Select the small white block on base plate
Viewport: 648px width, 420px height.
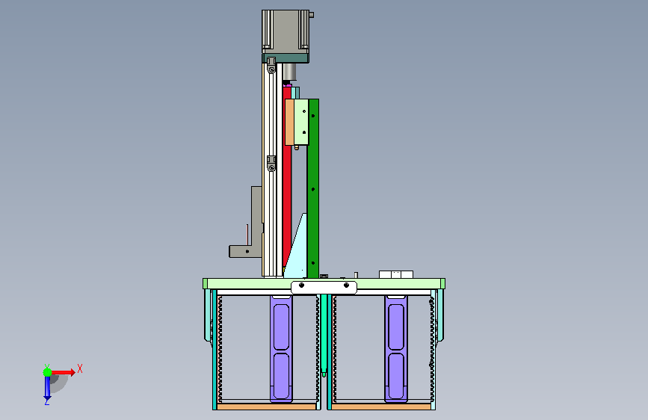(x=396, y=274)
